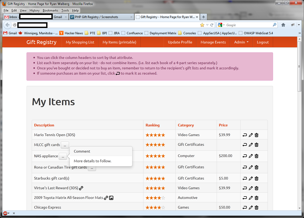The height and width of the screenshot is (218, 304).
Task: Sort items by the Price column header
Action: (x=223, y=125)
